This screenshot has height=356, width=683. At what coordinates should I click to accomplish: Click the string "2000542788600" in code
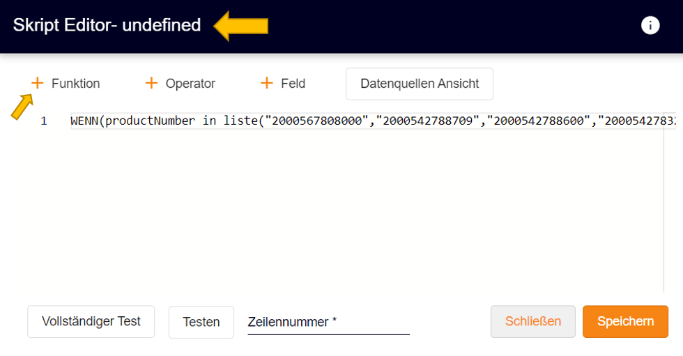click(539, 121)
